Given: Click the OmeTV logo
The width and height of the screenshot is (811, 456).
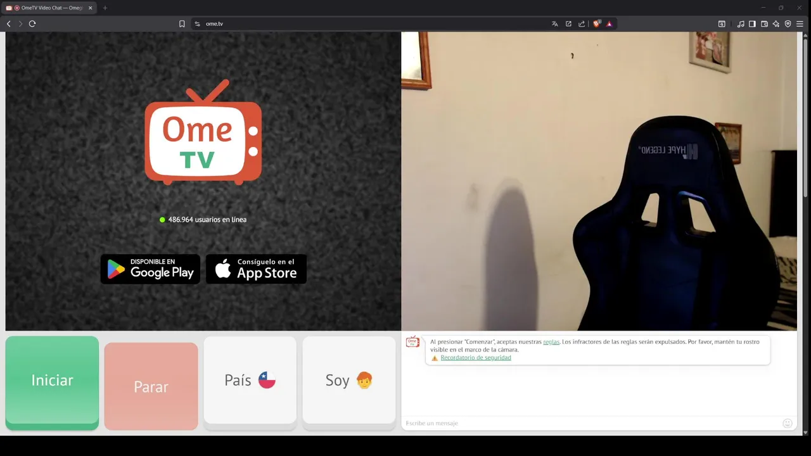Looking at the screenshot, I should [x=203, y=132].
